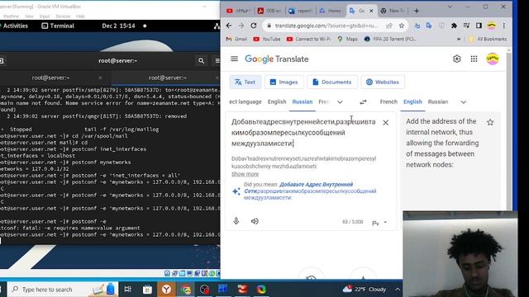Show hidden system tray icons
The height and width of the screenshot is (297, 529).
[398, 290]
